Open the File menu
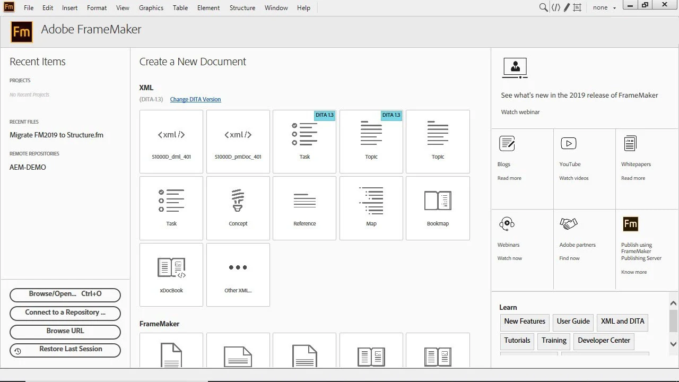The image size is (679, 382). click(x=29, y=8)
